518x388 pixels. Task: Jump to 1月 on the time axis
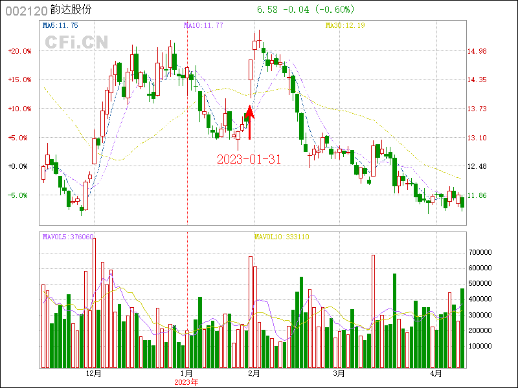tap(186, 374)
